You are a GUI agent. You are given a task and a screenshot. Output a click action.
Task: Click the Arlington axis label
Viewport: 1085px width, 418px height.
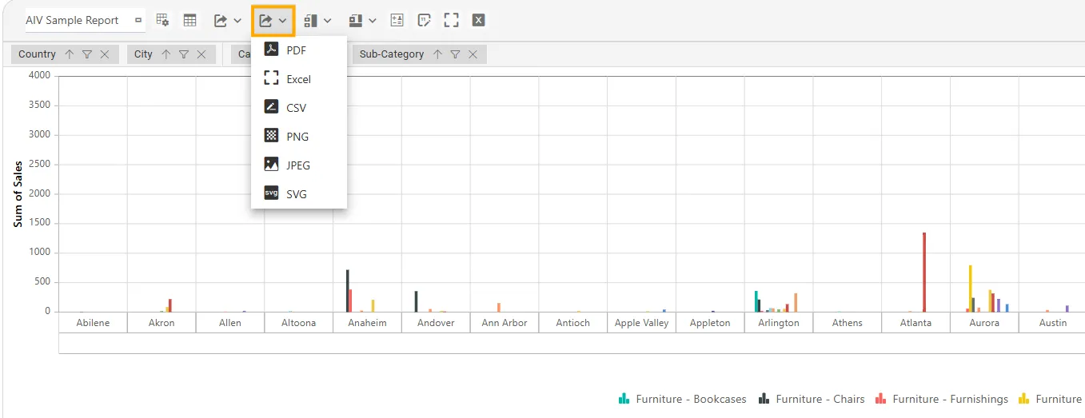point(779,323)
